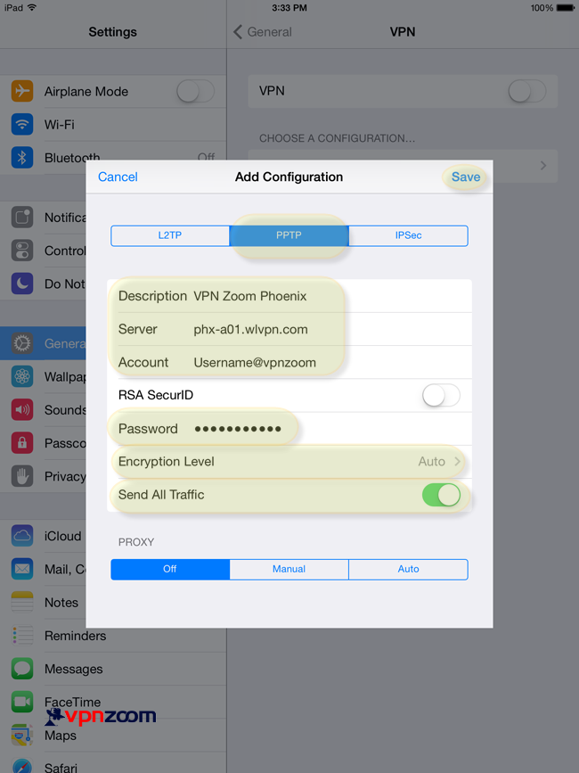Select the PPTP tab
Image resolution: width=579 pixels, height=773 pixels.
(x=289, y=235)
